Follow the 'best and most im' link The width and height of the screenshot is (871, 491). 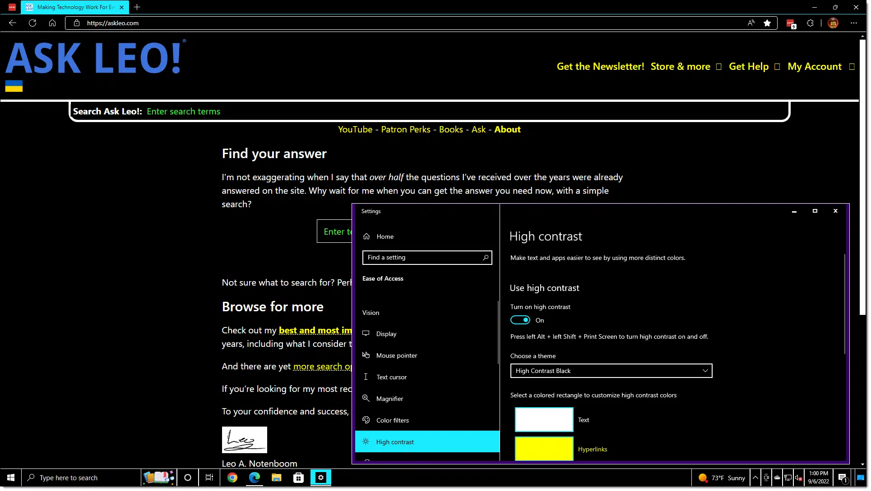click(x=315, y=331)
